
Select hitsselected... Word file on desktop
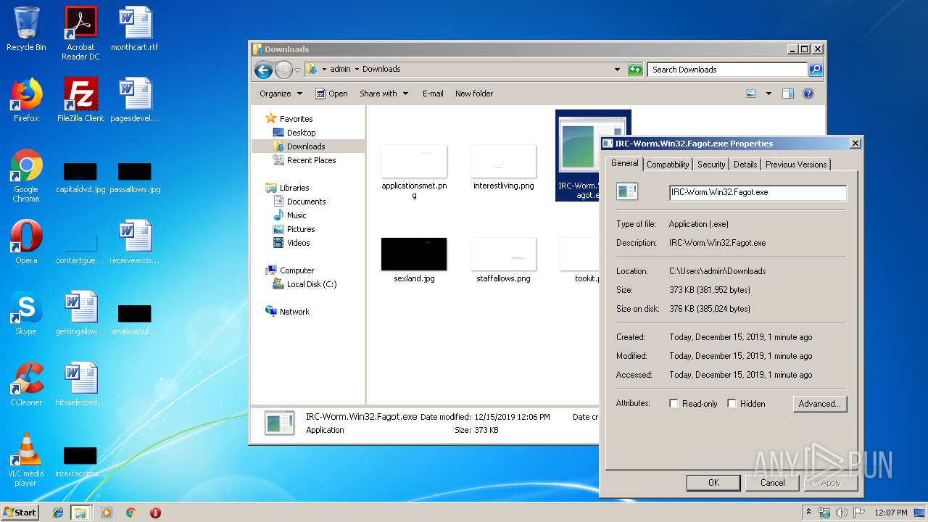80,384
